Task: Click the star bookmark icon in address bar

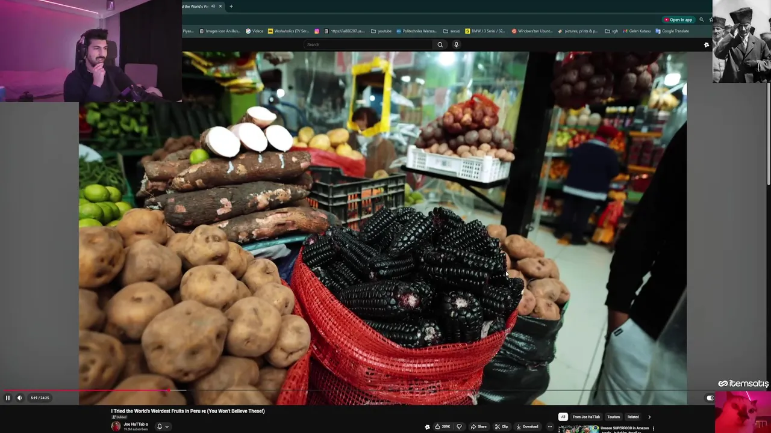Action: 710,20
